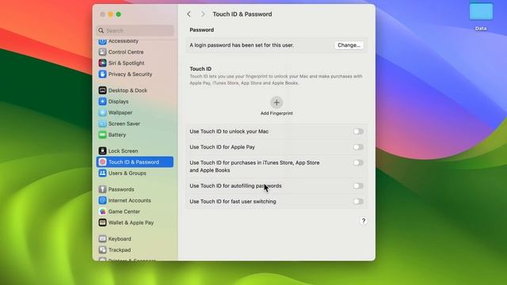This screenshot has height=285, width=507.
Task: Click the Keyboard icon in sidebar
Action: (x=102, y=238)
